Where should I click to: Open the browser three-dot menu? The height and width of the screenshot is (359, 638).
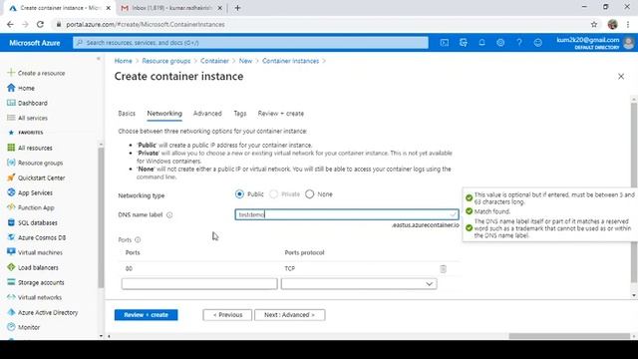tap(628, 24)
